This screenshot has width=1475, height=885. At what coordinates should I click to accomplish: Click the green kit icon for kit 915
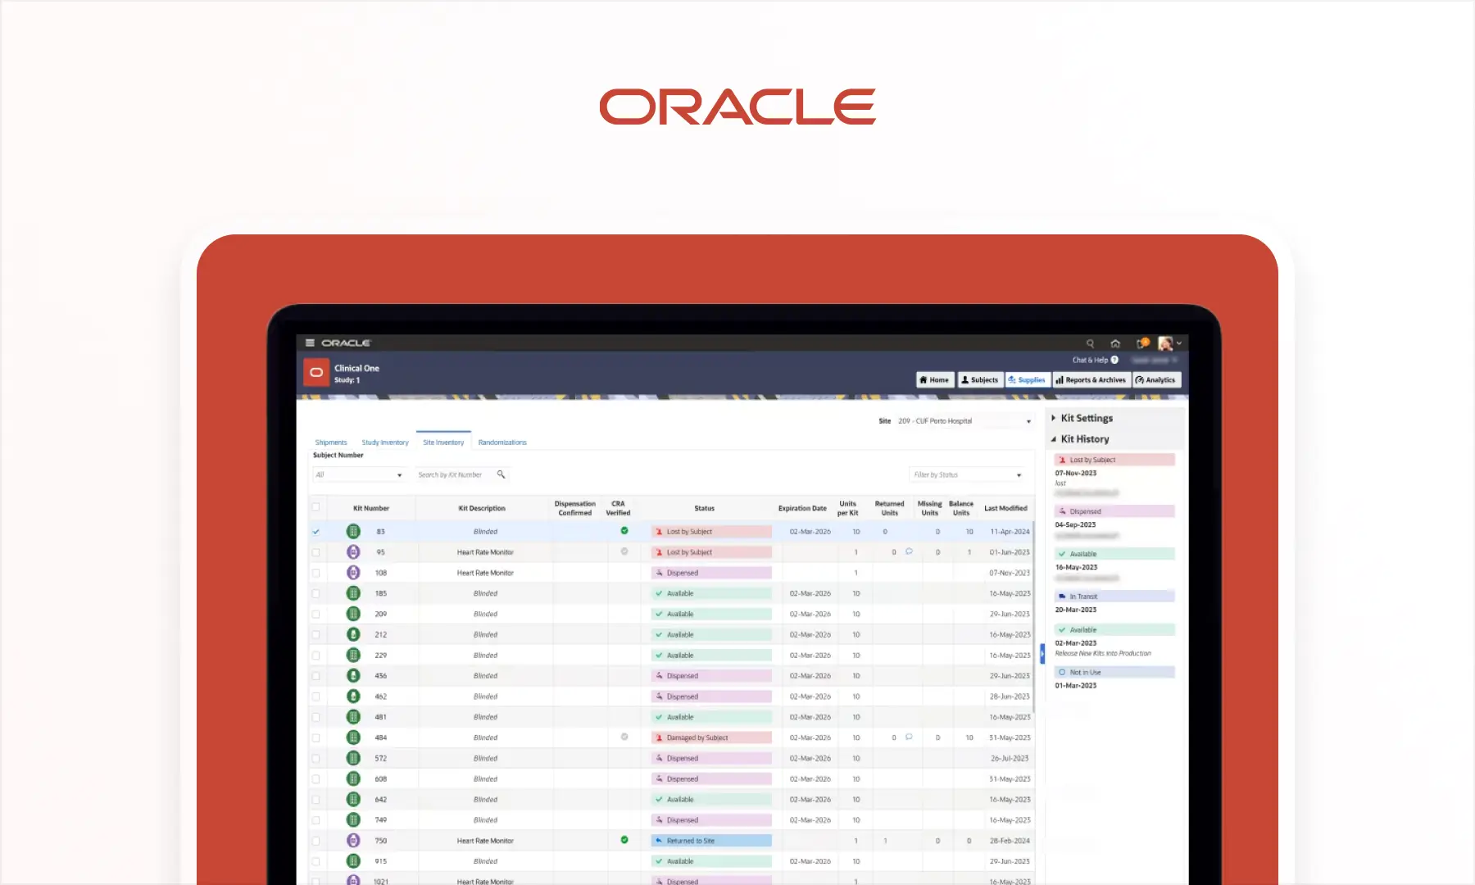(x=353, y=861)
